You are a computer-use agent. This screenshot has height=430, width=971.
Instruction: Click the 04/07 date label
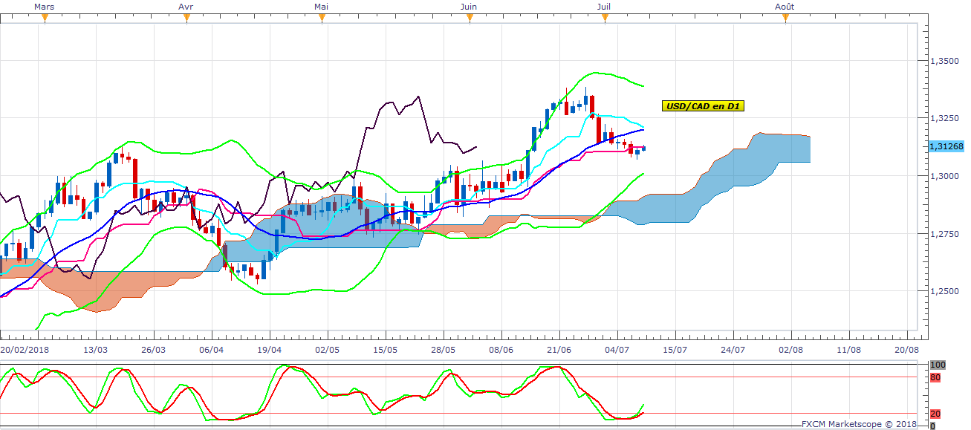coord(617,349)
